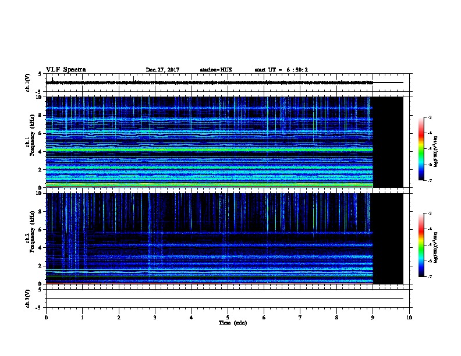Screen dimensions: 461x356
Task: Click the "2" kHz tick on ch.2 frequency axis
Action: (x=40, y=266)
